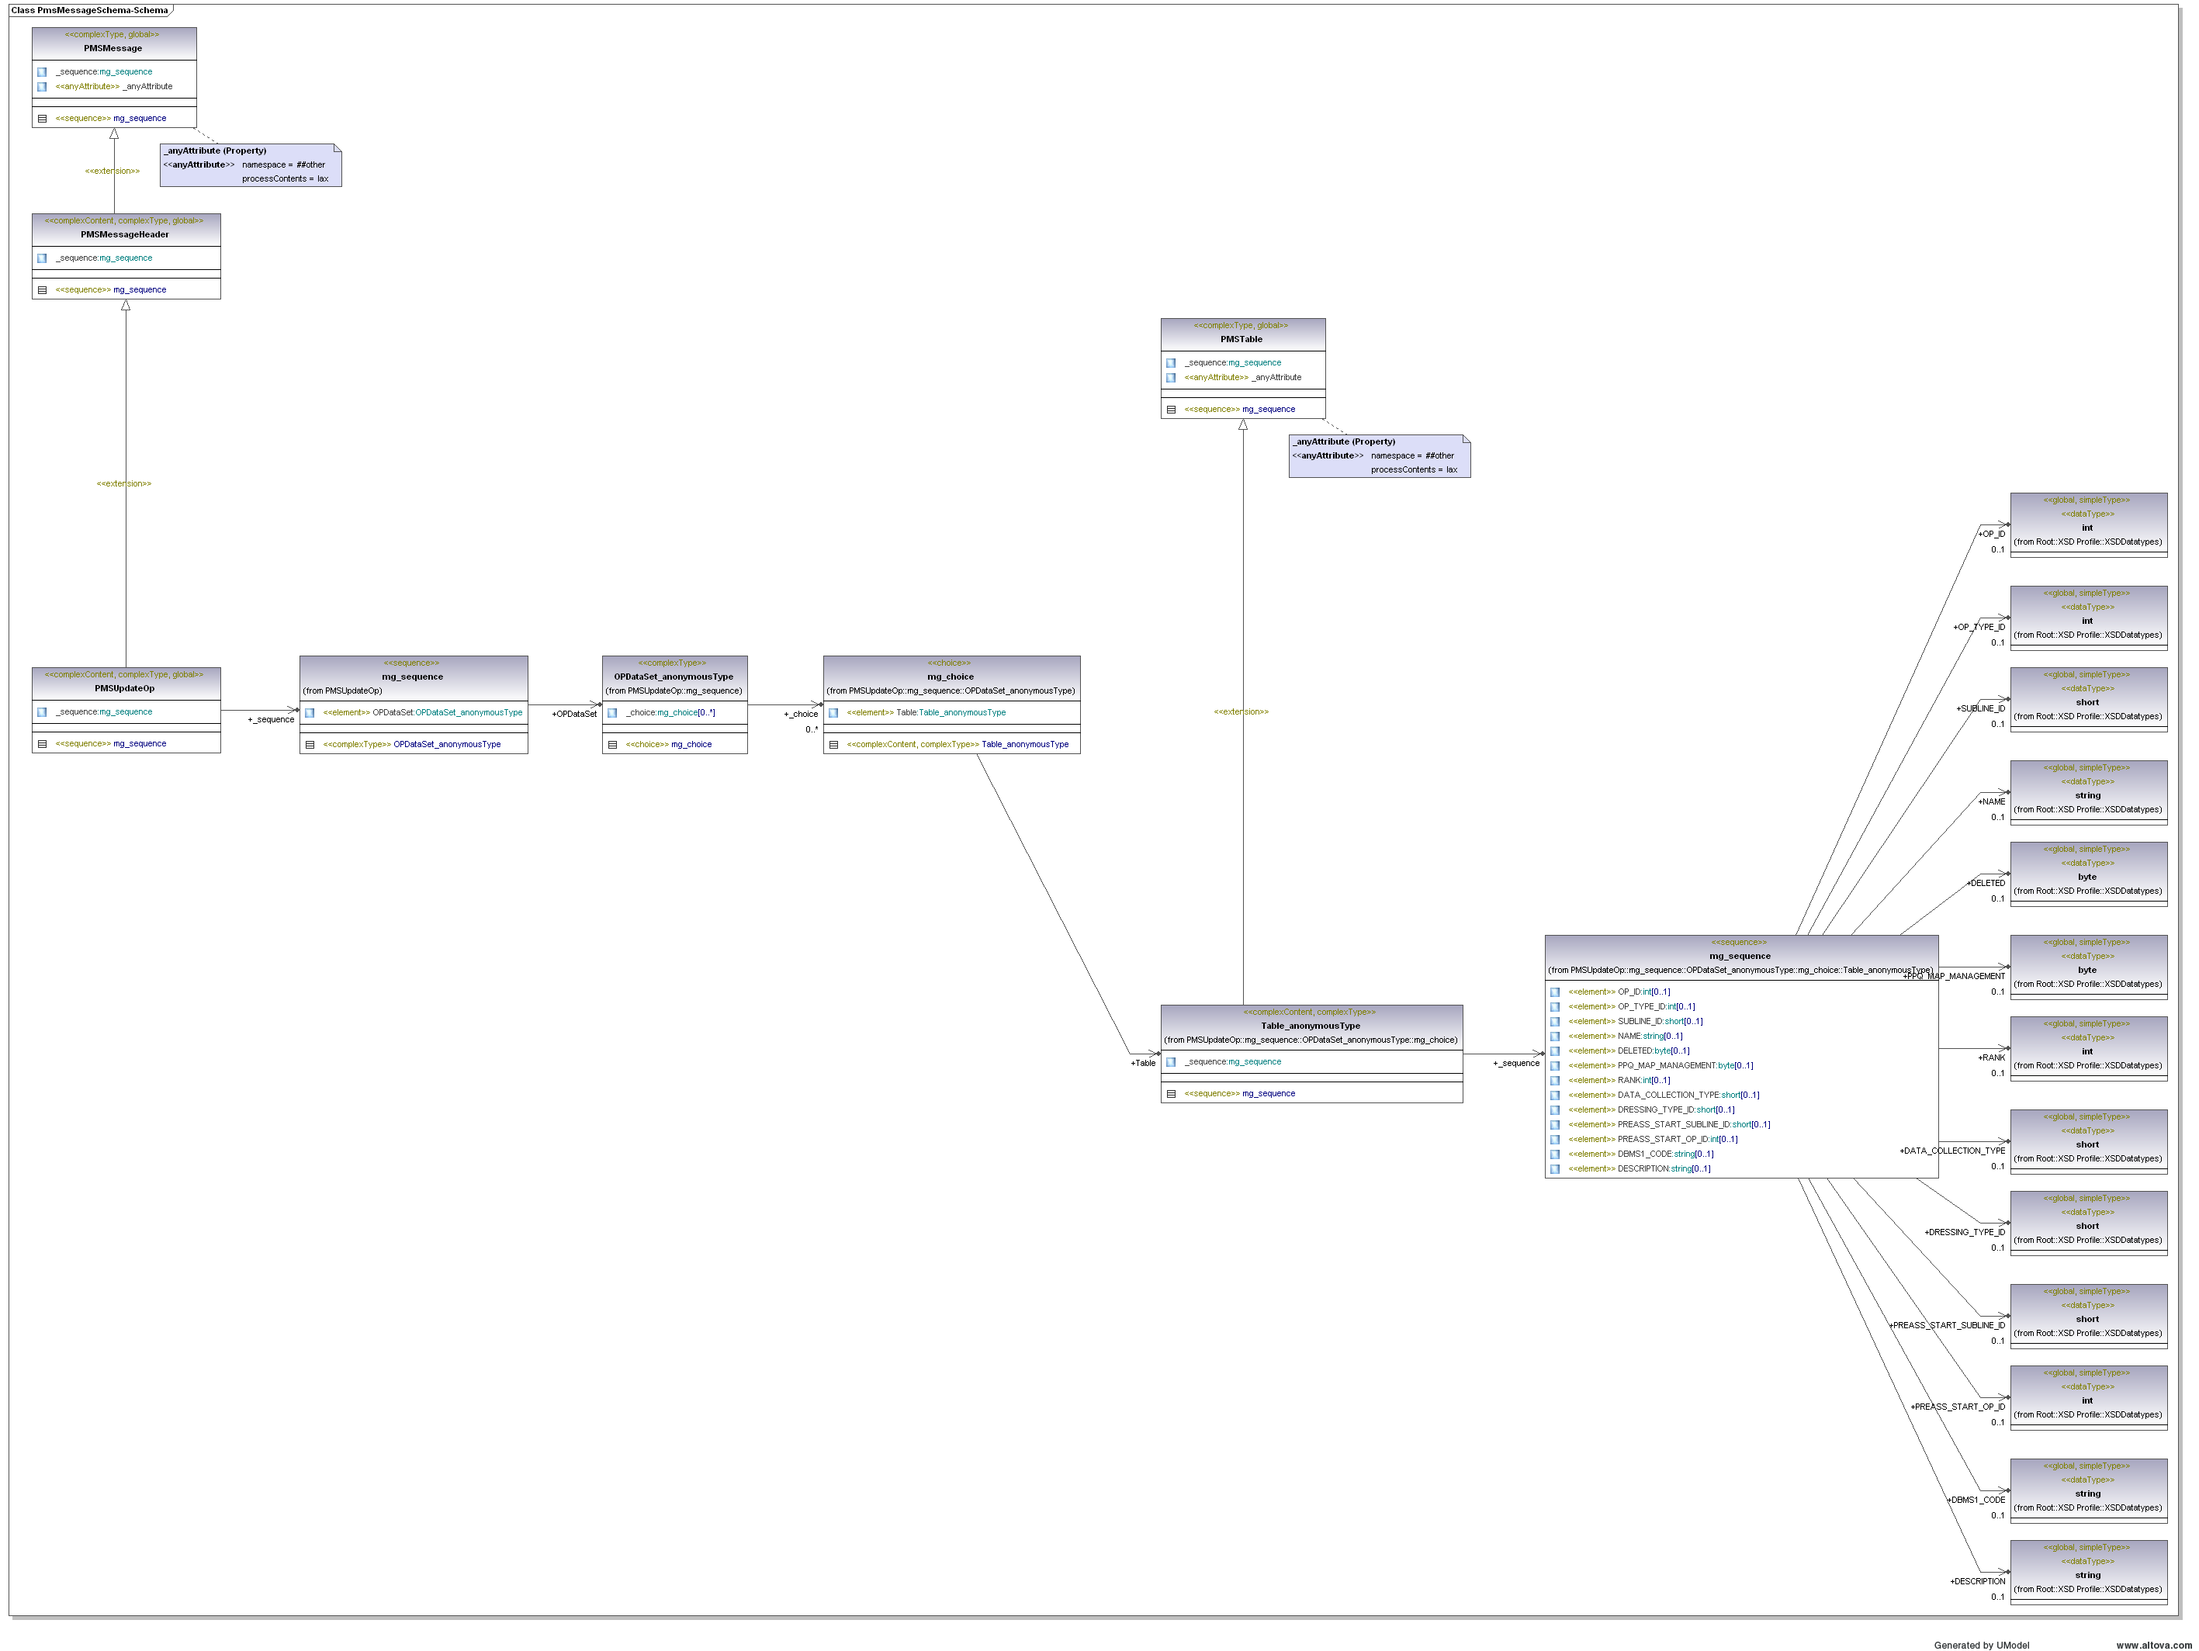Image resolution: width=2199 pixels, height=1651 pixels.
Task: Click nested-class icon beside PMSMessage <<sequence>> mg_sequence
Action: point(42,118)
